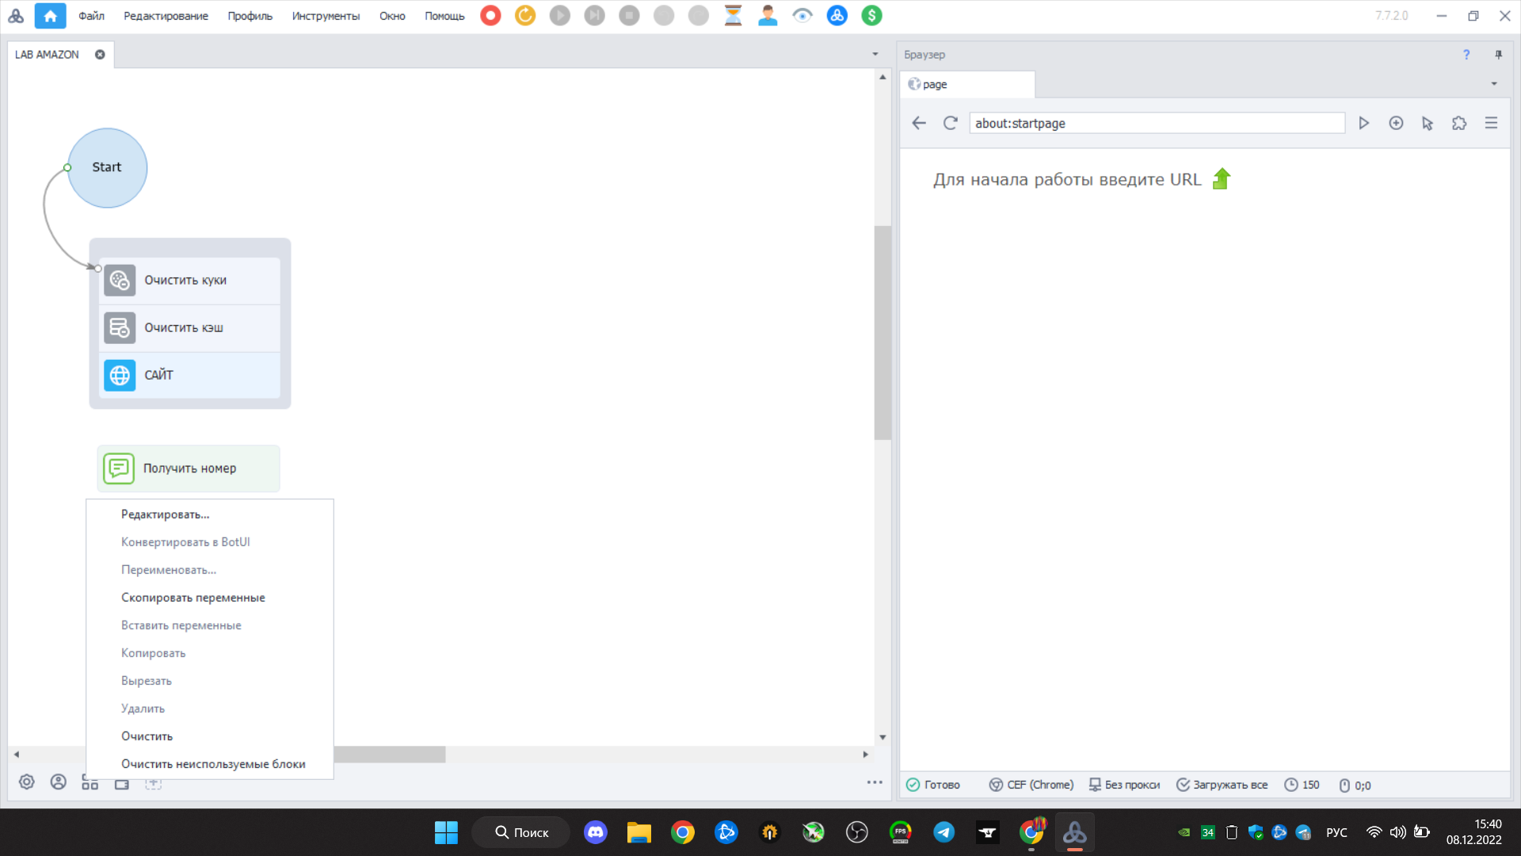
Task: Open the user profile icon in toolbar
Action: pos(768,16)
